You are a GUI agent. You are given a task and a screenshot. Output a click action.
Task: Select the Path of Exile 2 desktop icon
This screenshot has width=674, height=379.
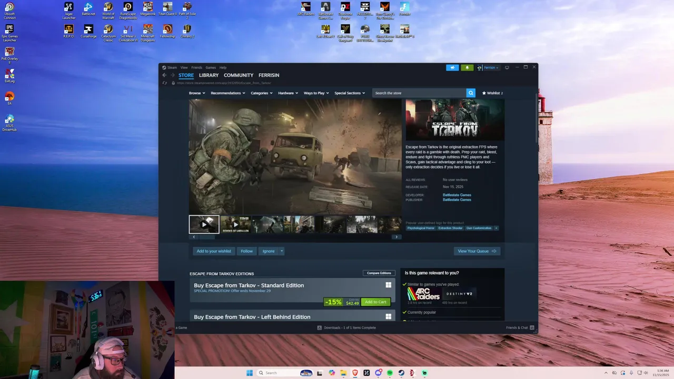(187, 11)
